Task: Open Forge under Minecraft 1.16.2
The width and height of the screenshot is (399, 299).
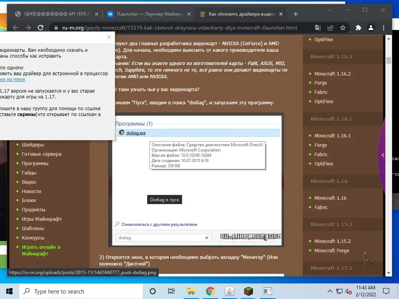Action: pos(320,83)
